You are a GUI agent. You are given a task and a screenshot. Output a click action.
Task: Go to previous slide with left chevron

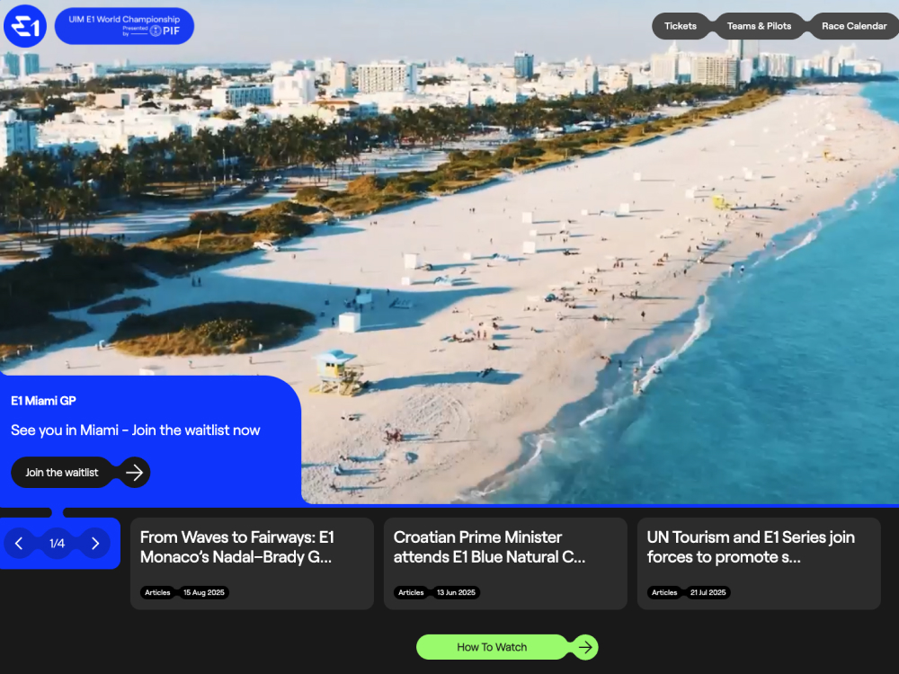19,544
